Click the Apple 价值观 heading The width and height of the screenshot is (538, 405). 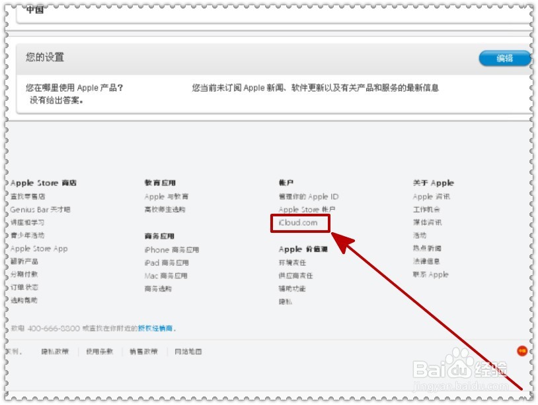pos(303,249)
